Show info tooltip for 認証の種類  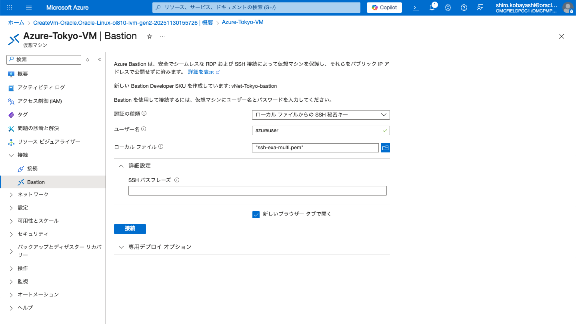tap(144, 114)
